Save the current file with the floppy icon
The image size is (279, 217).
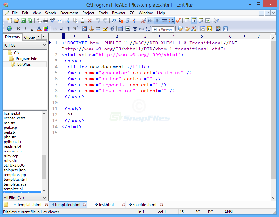click(23, 20)
